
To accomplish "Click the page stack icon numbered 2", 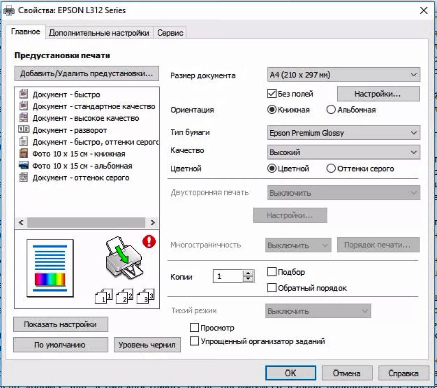I will coord(124,296).
